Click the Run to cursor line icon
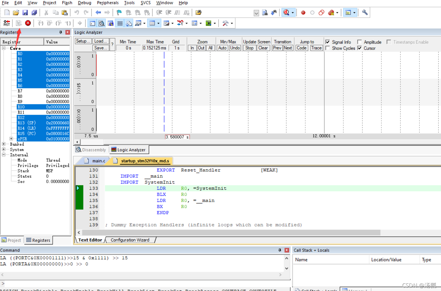This screenshot has height=291, width=441. click(68, 23)
